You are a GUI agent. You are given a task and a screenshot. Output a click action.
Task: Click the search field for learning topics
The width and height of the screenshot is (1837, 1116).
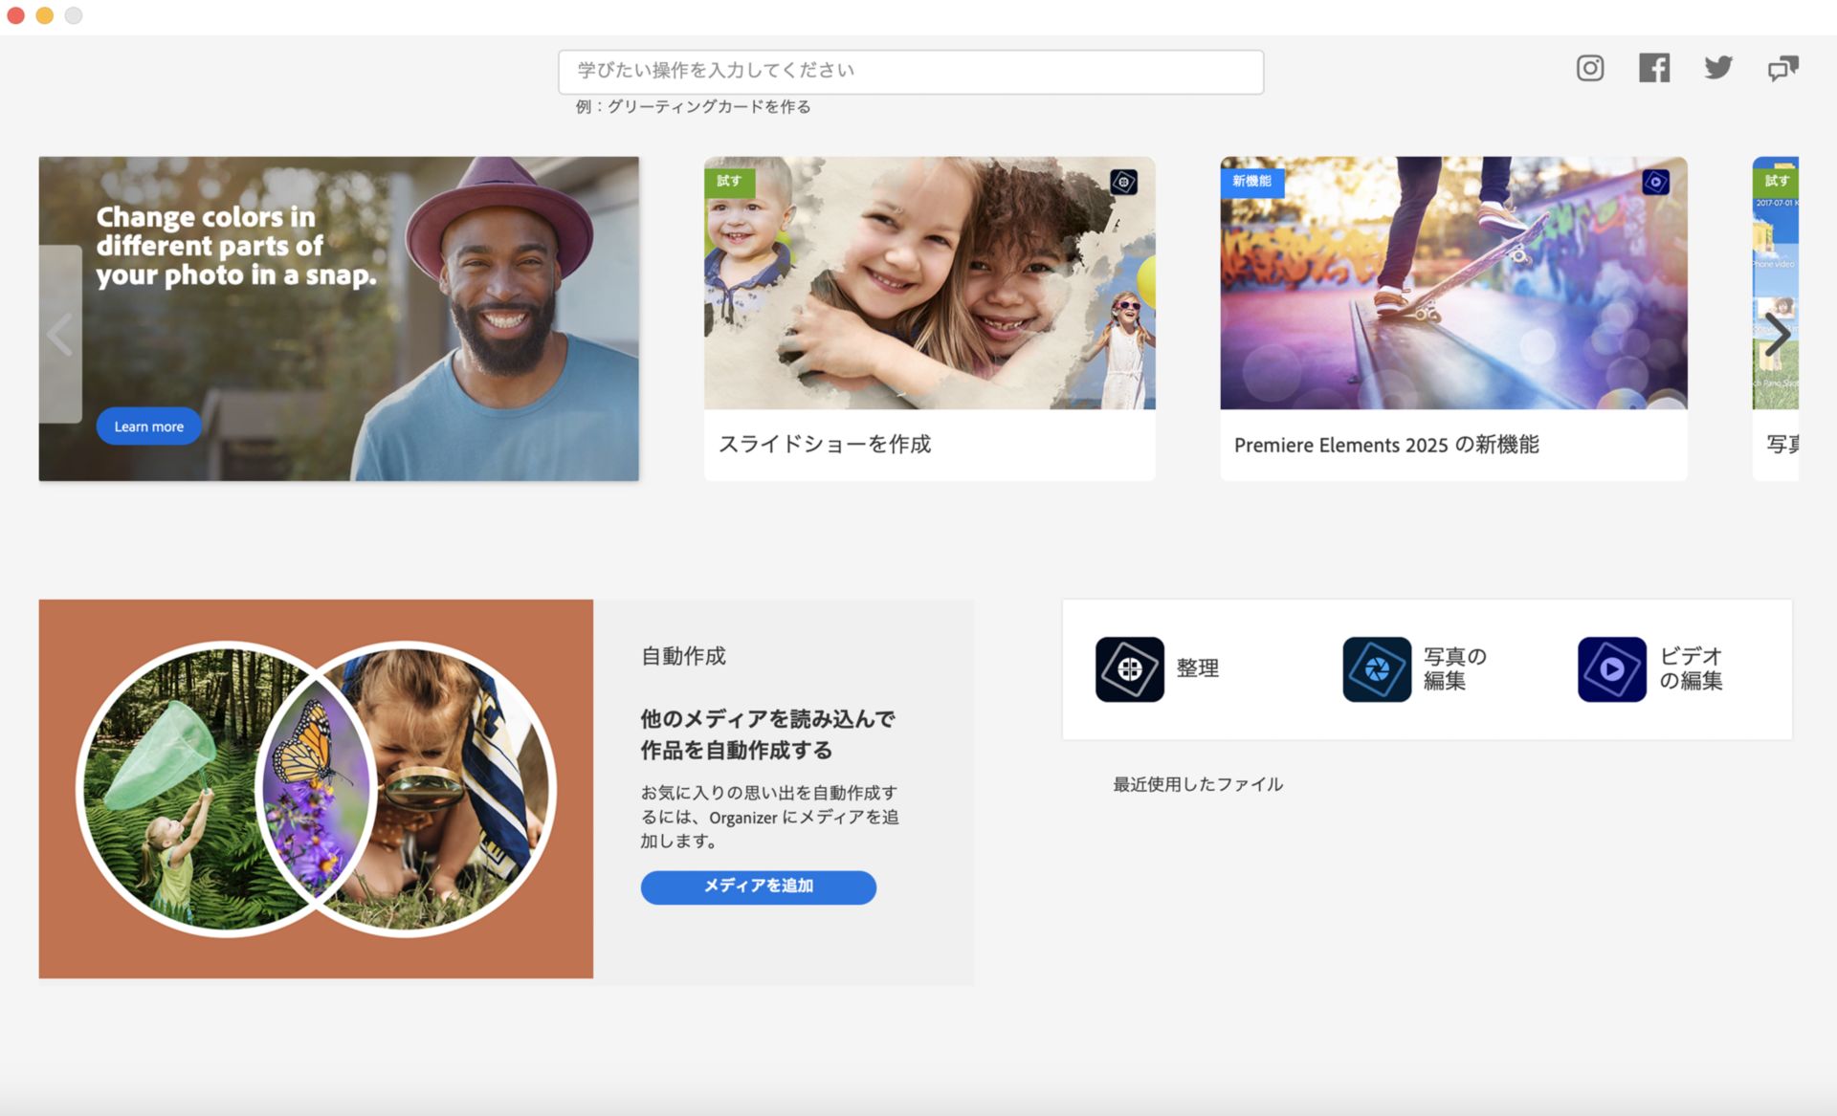tap(911, 72)
